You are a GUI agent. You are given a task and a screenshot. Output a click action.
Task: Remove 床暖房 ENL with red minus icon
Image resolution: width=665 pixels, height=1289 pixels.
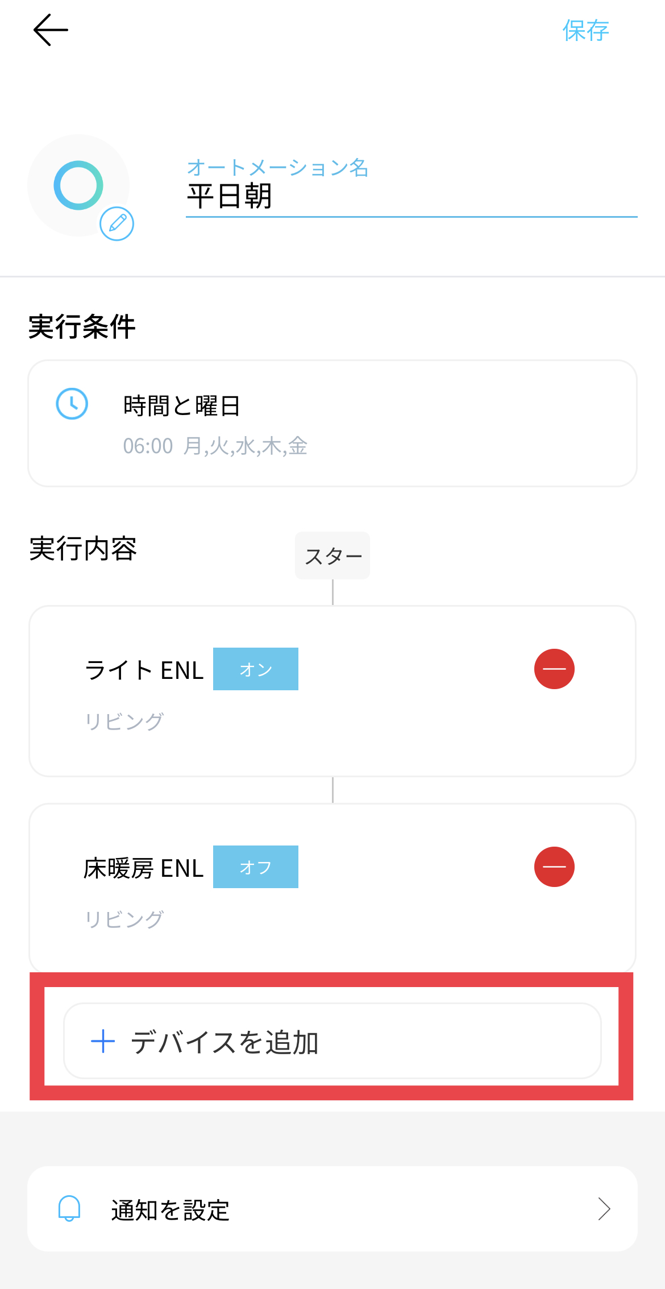[x=554, y=867]
